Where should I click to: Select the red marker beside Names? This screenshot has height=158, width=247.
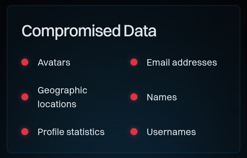click(134, 97)
